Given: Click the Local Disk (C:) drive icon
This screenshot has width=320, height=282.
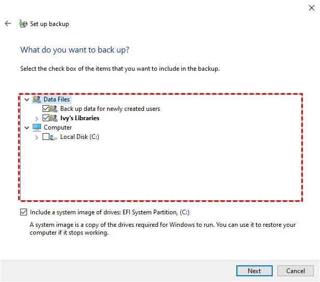Looking at the screenshot, I should [x=54, y=137].
